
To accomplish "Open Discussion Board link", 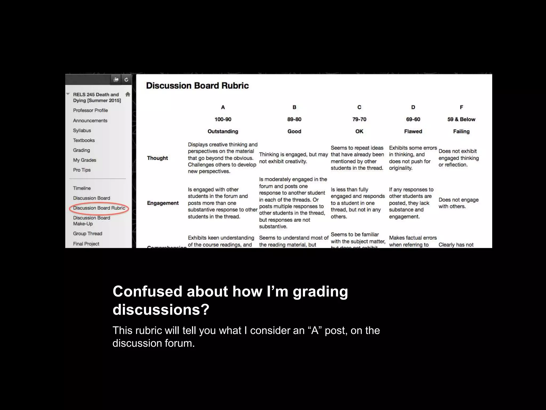I will tap(91, 198).
